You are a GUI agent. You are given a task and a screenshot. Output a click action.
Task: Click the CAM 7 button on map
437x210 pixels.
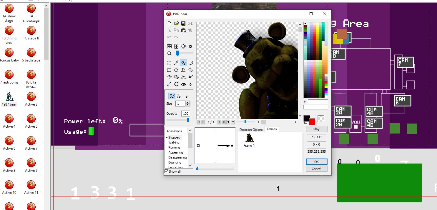click(405, 62)
